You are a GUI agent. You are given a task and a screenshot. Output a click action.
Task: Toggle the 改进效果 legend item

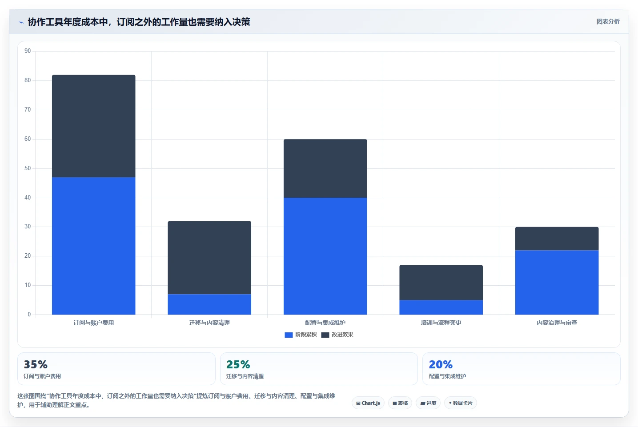(x=337, y=335)
